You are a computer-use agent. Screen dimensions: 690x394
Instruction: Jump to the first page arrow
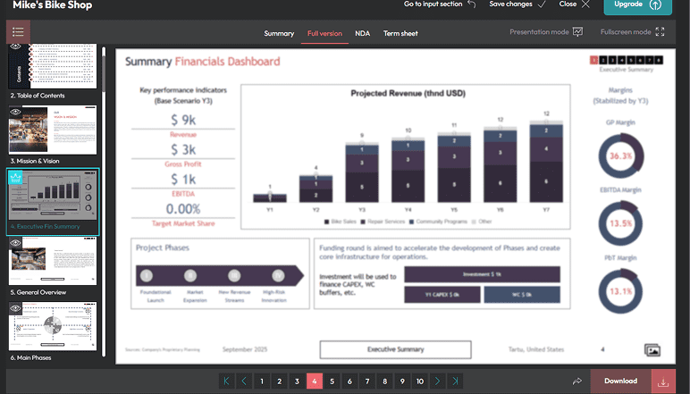pyautogui.click(x=227, y=381)
